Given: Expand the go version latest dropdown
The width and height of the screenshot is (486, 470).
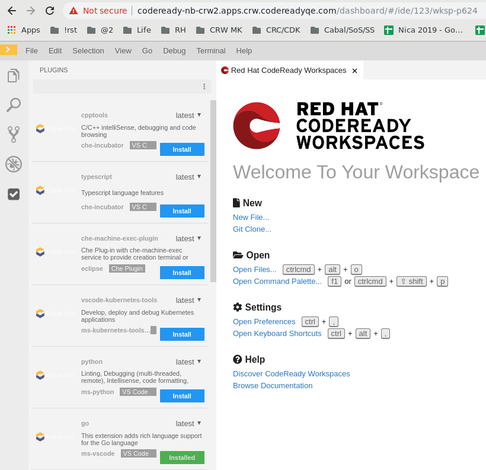Looking at the screenshot, I should 188,424.
